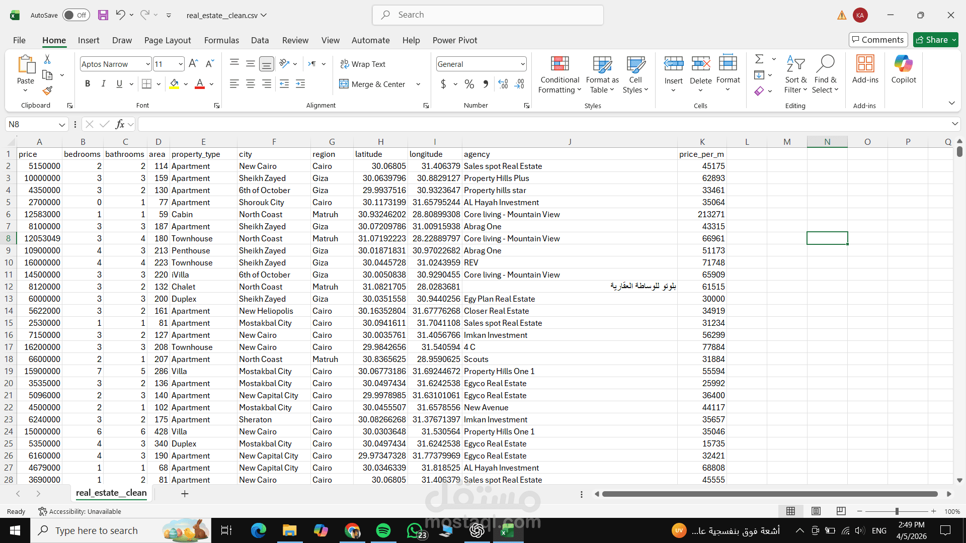Click the Format Painter icon
This screenshot has width=966, height=543.
coord(47,91)
